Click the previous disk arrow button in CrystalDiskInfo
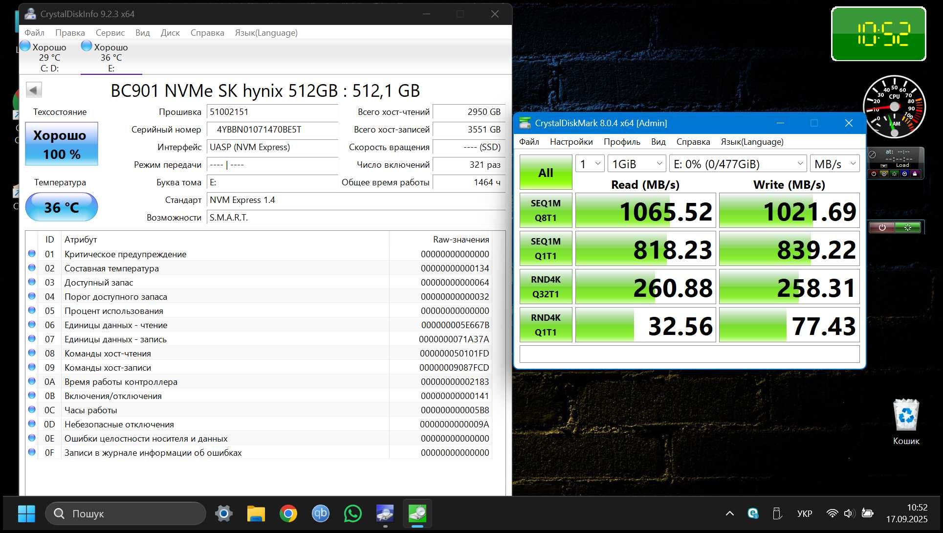The image size is (943, 533). click(34, 90)
